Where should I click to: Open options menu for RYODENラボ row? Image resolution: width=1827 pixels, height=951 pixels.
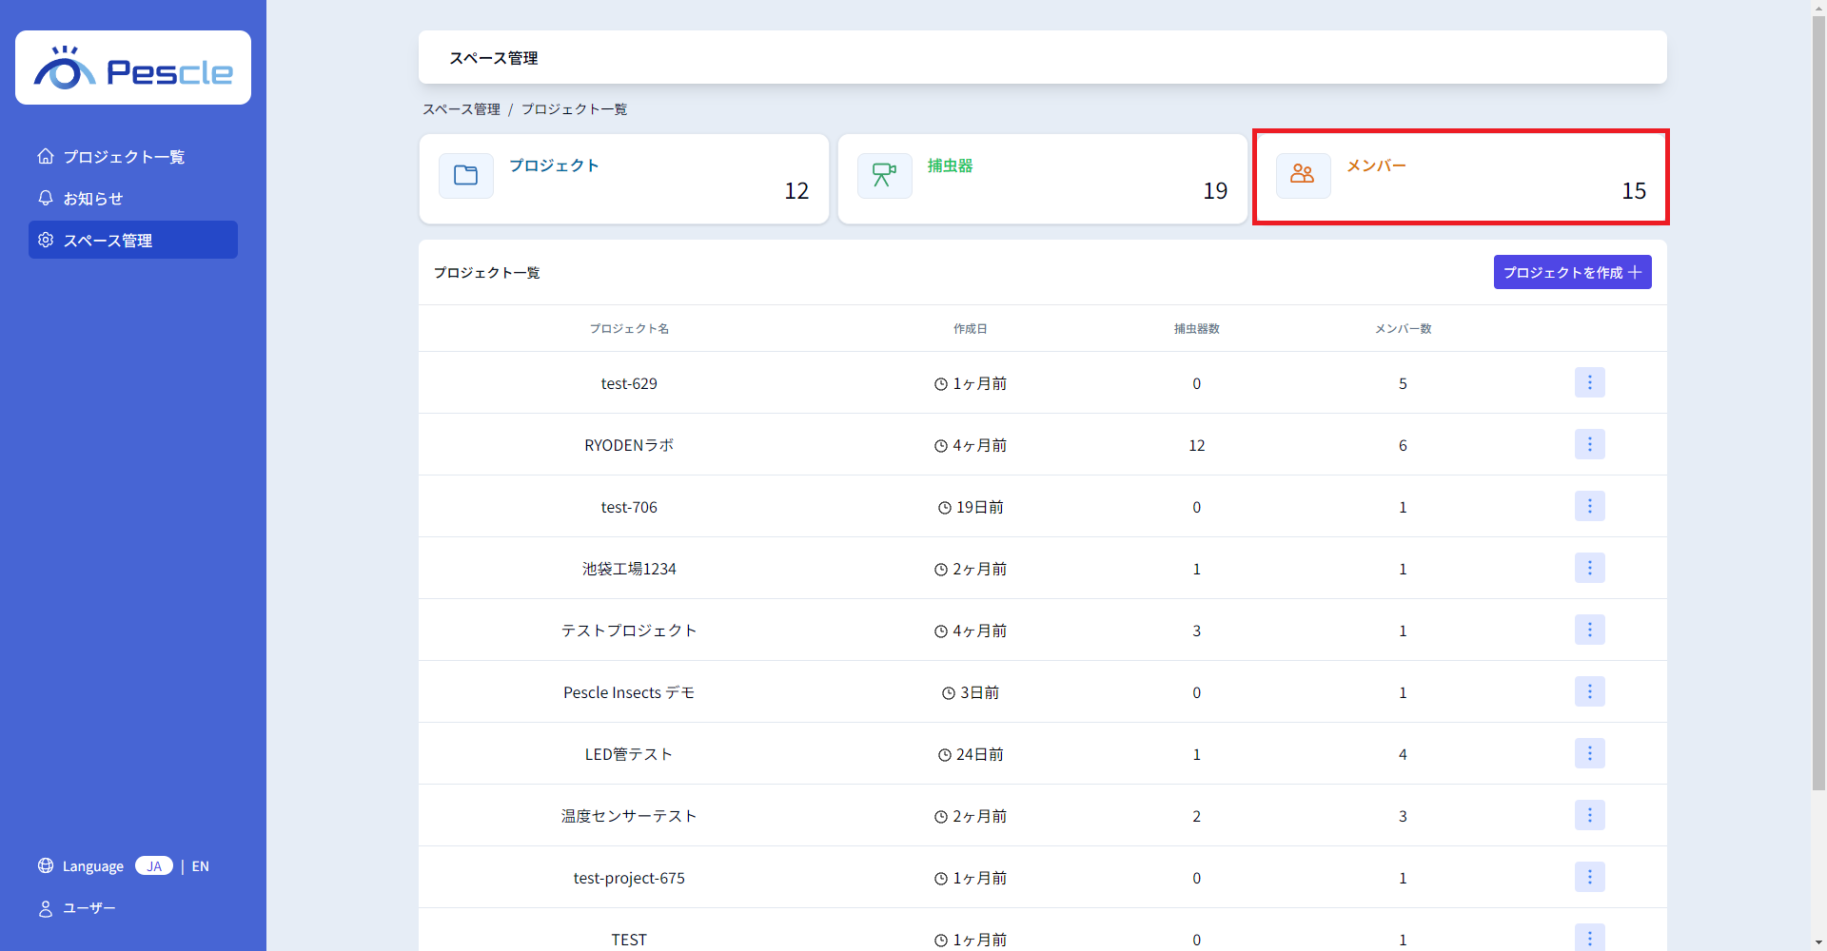click(x=1589, y=444)
